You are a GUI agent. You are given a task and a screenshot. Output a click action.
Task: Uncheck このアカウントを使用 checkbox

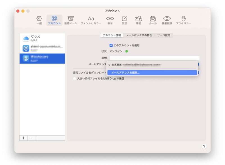tap(111, 45)
